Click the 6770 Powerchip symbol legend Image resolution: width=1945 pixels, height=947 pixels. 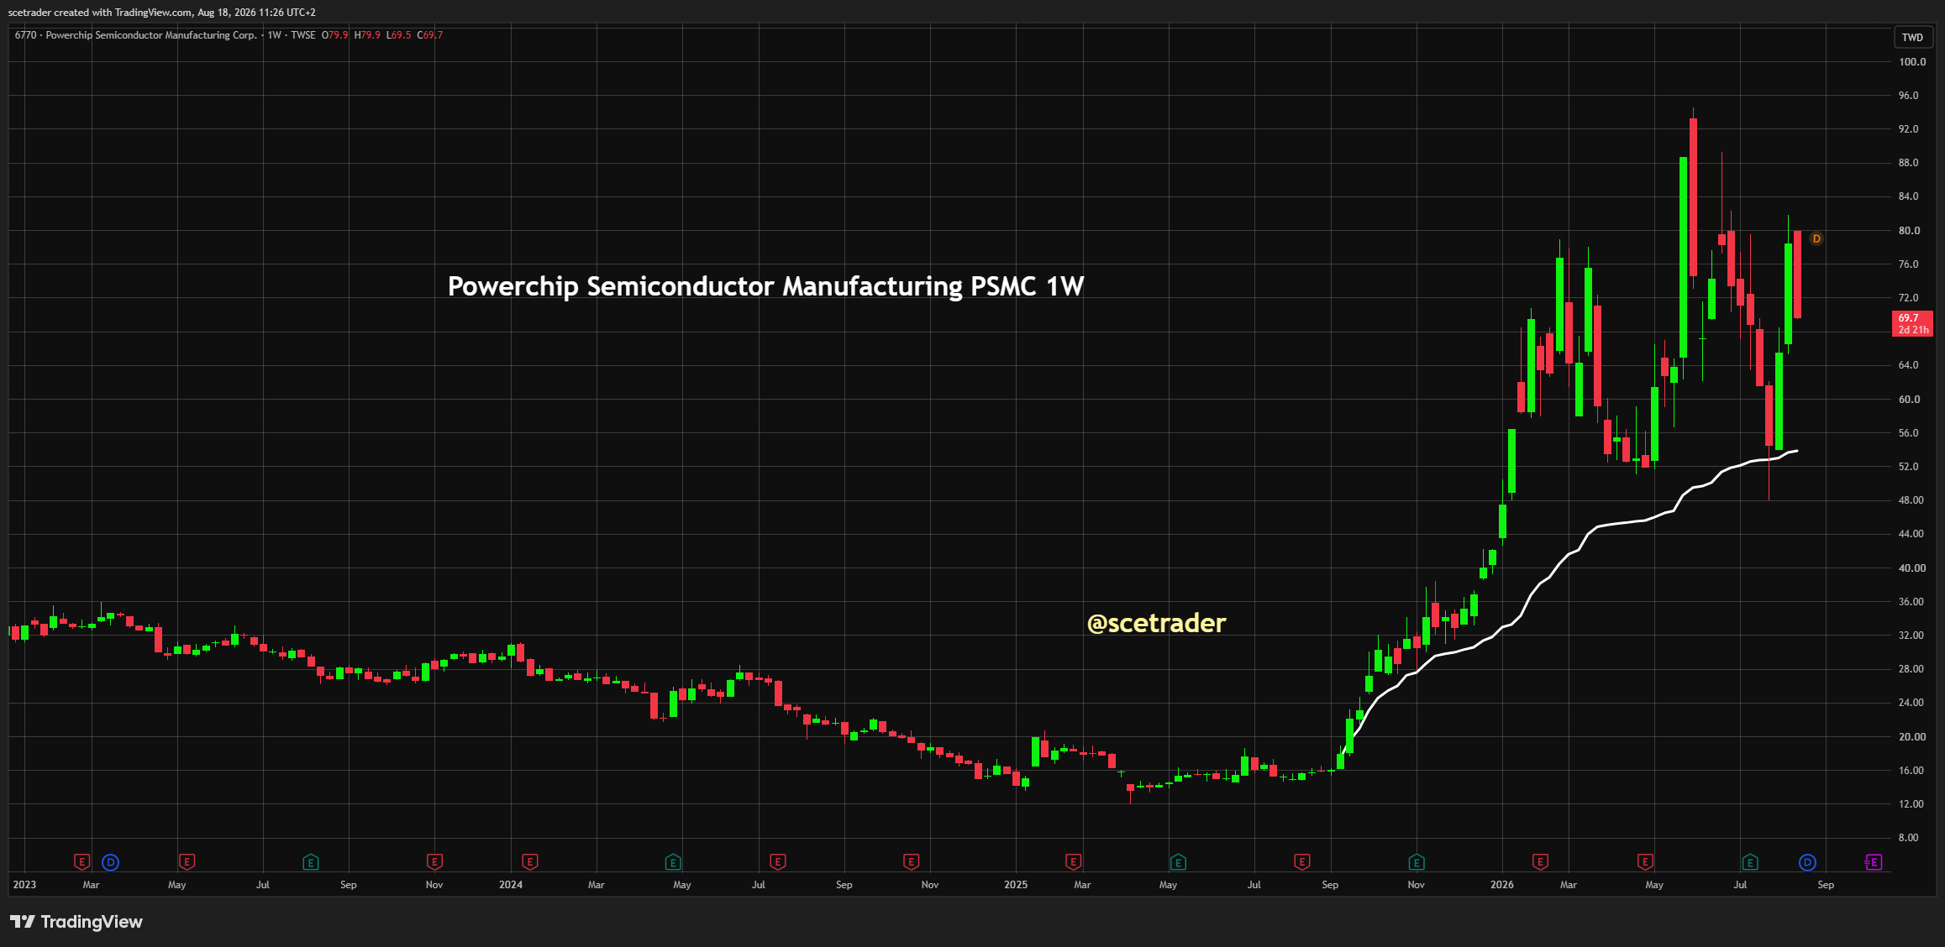[136, 35]
